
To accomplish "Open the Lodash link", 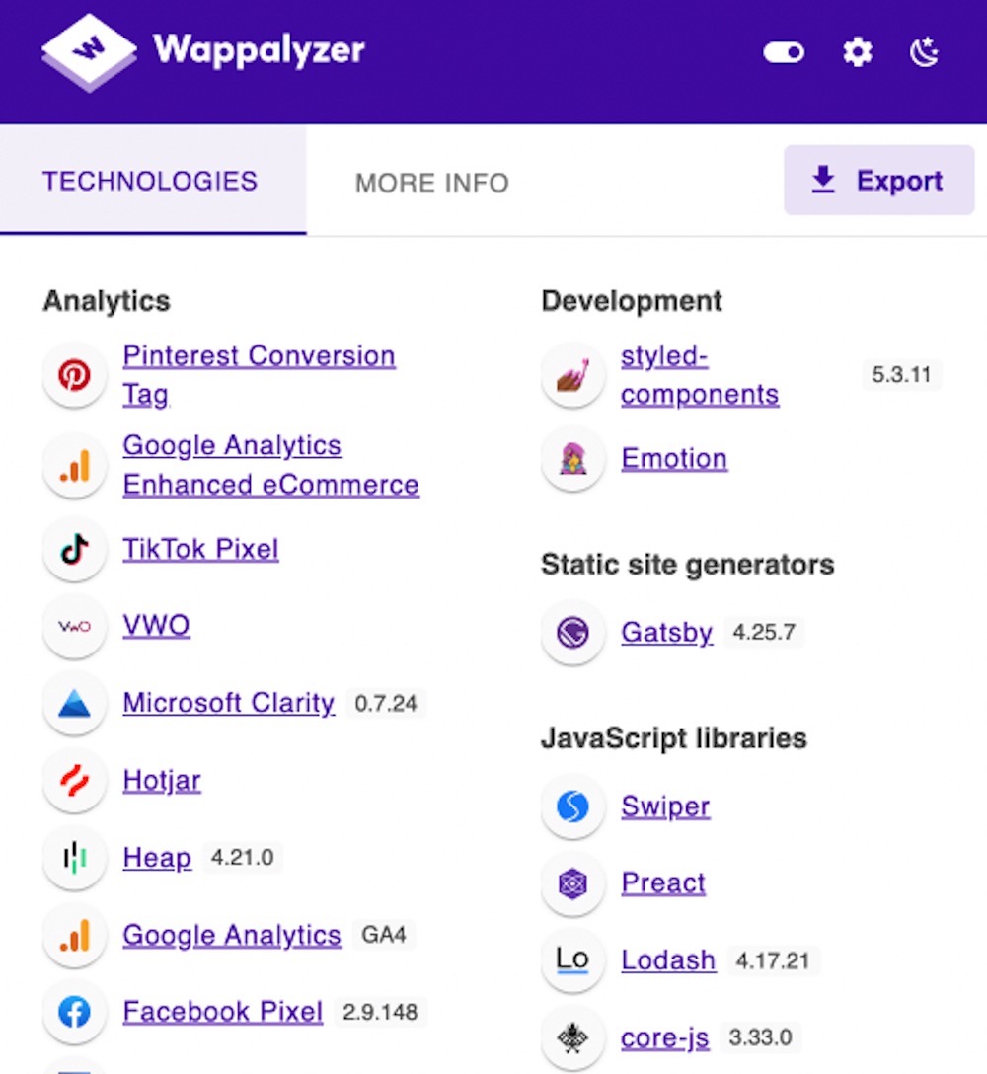I will (668, 960).
